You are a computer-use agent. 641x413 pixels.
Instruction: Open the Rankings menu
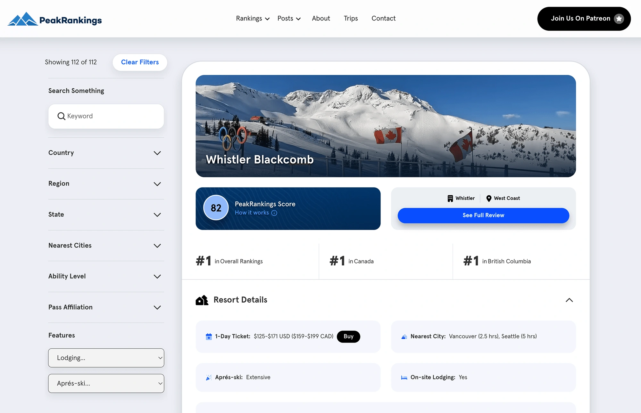(253, 19)
